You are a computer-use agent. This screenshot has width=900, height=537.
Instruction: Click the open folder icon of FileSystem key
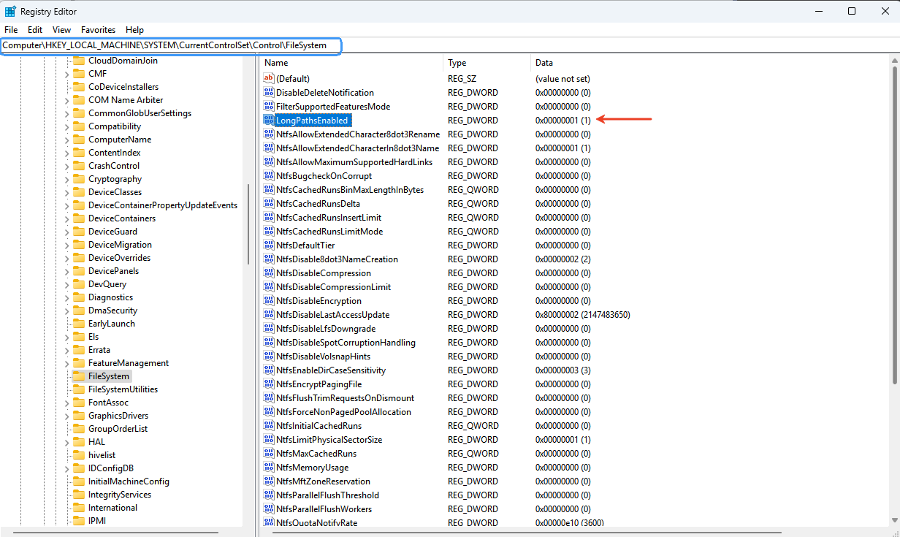[x=78, y=376]
